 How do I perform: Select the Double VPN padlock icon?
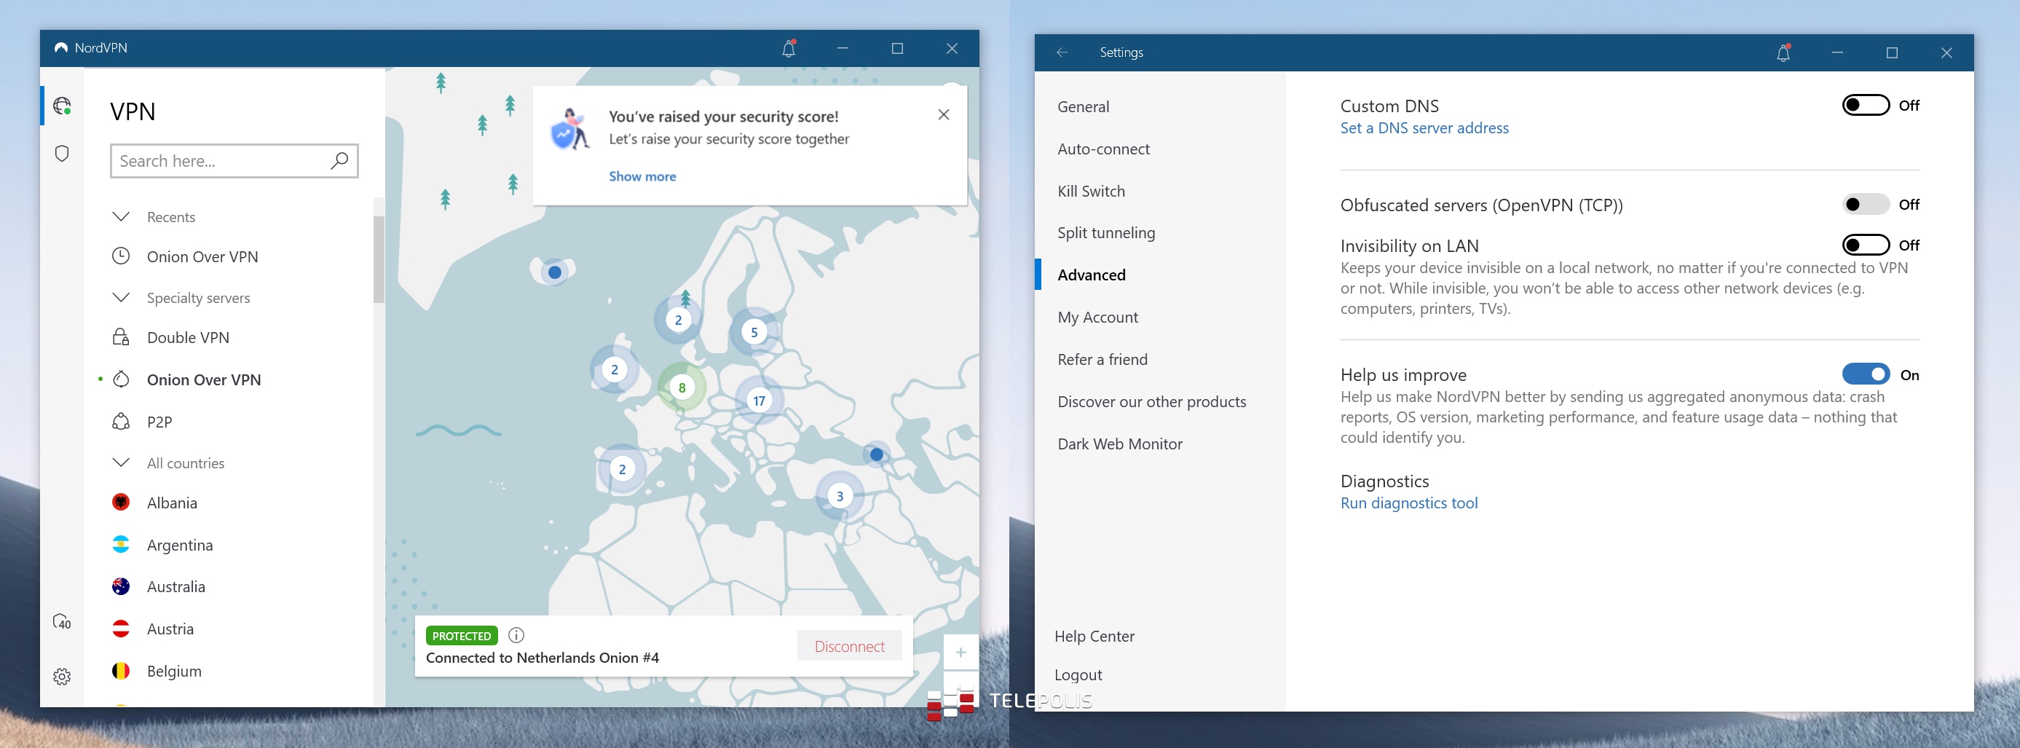(x=121, y=337)
